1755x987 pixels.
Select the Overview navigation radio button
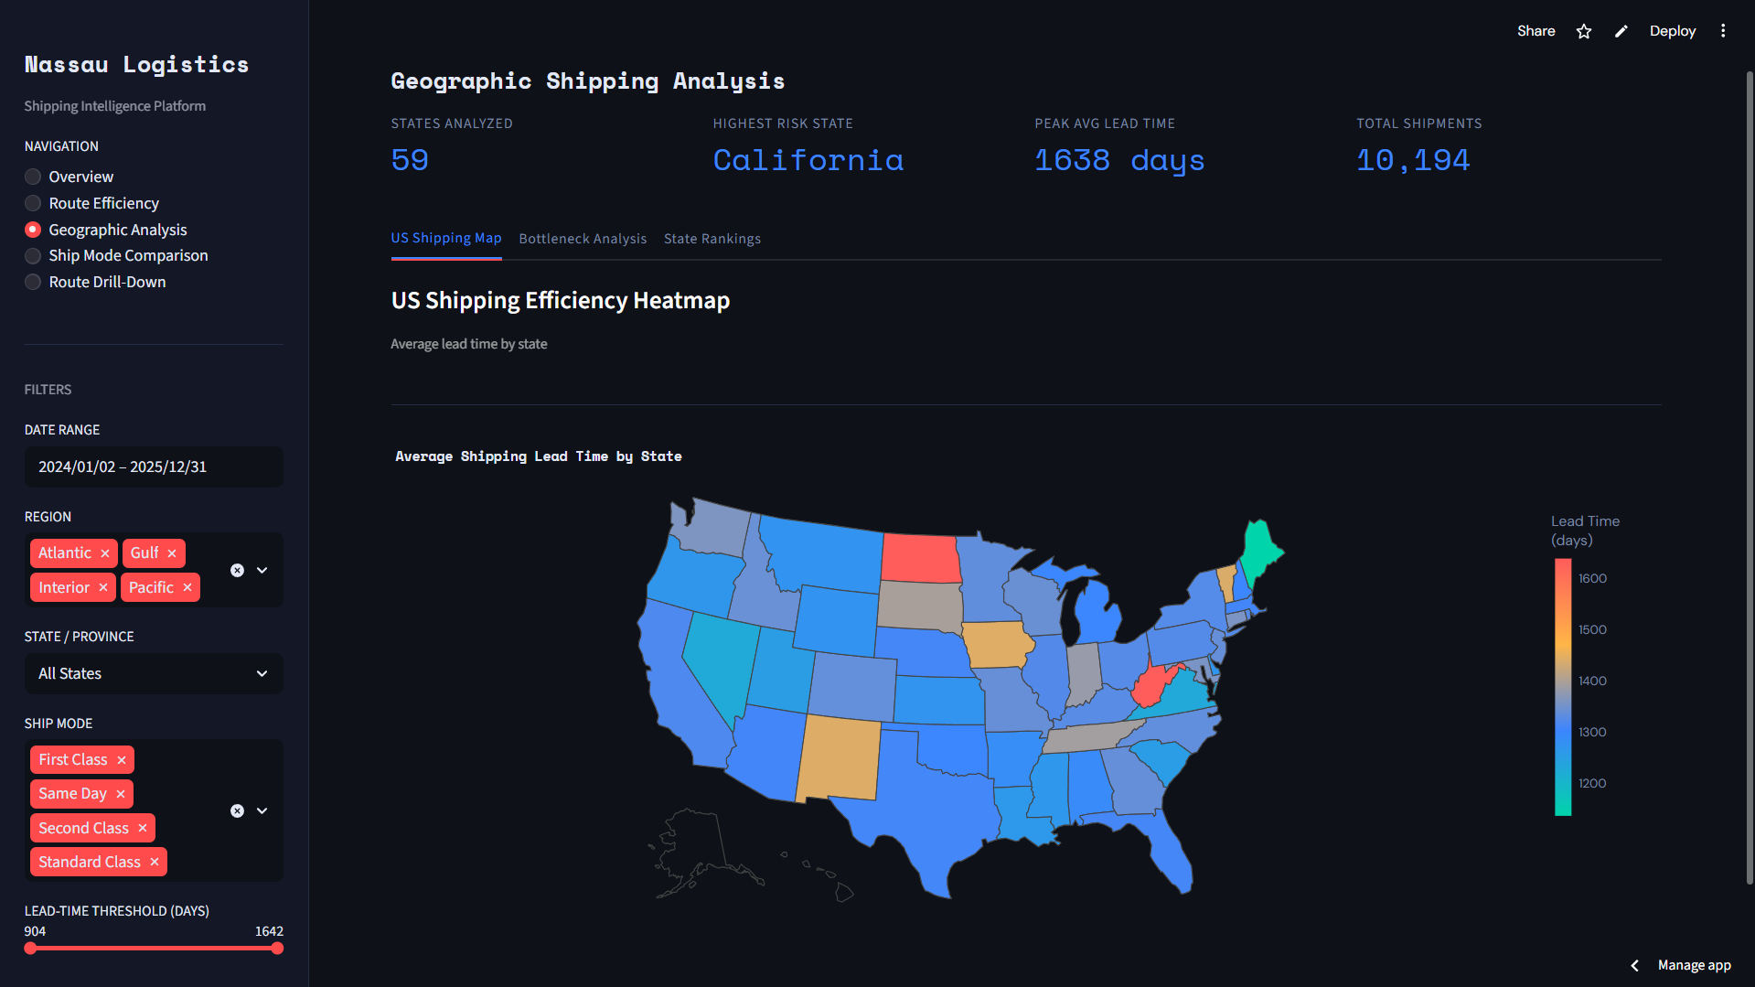[32, 177]
